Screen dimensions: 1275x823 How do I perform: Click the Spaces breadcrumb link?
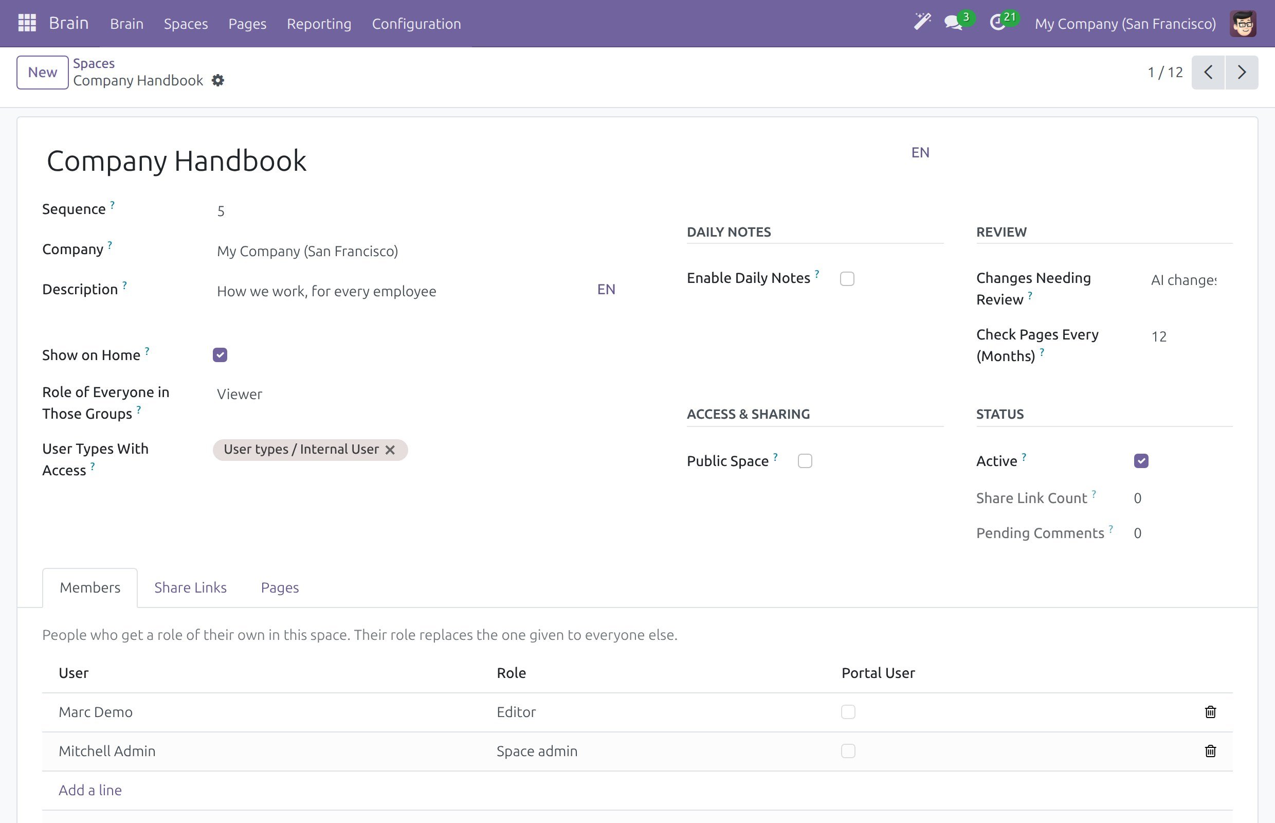coord(94,63)
